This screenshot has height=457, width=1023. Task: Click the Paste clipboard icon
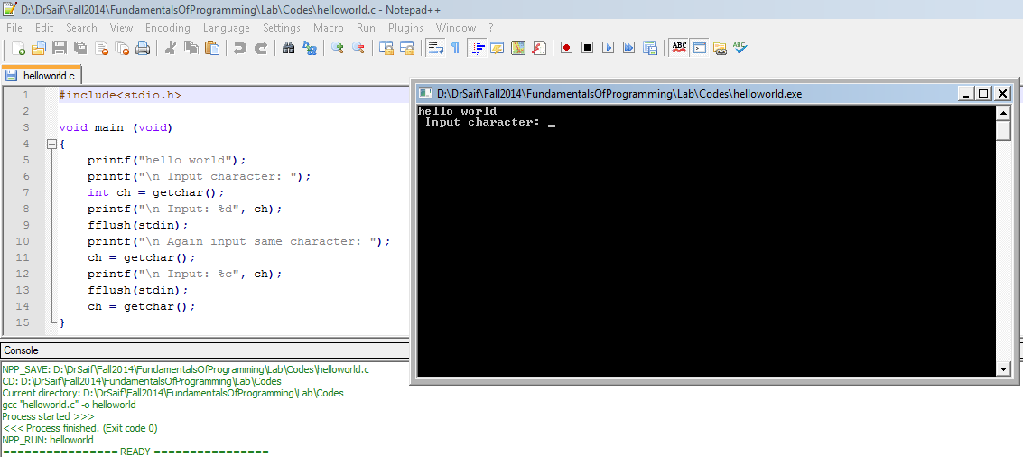pos(212,48)
